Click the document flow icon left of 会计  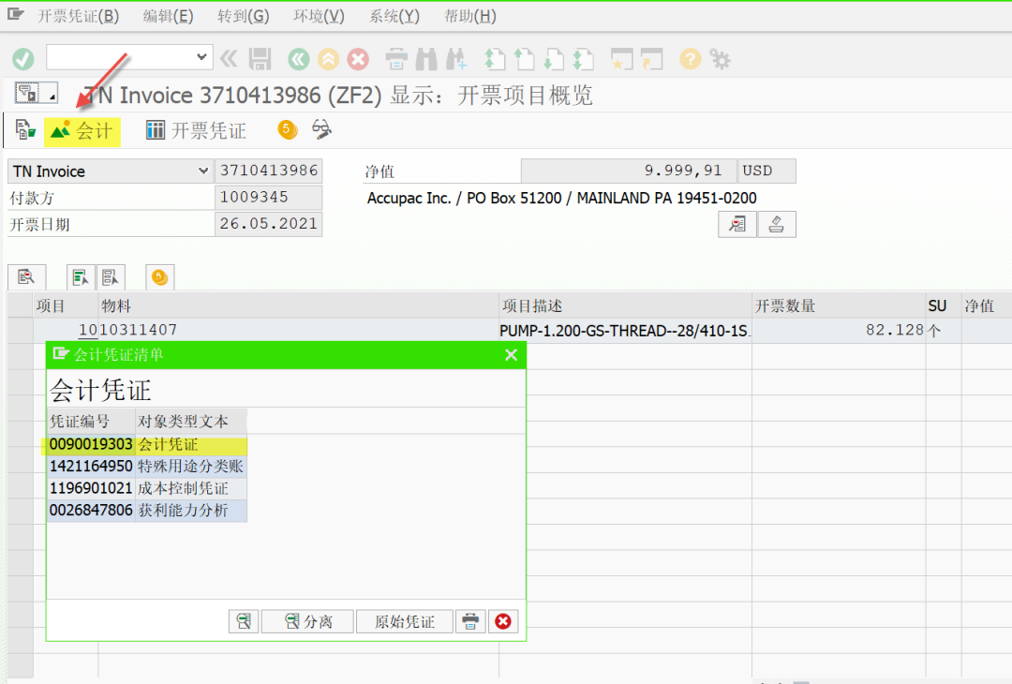(x=25, y=129)
